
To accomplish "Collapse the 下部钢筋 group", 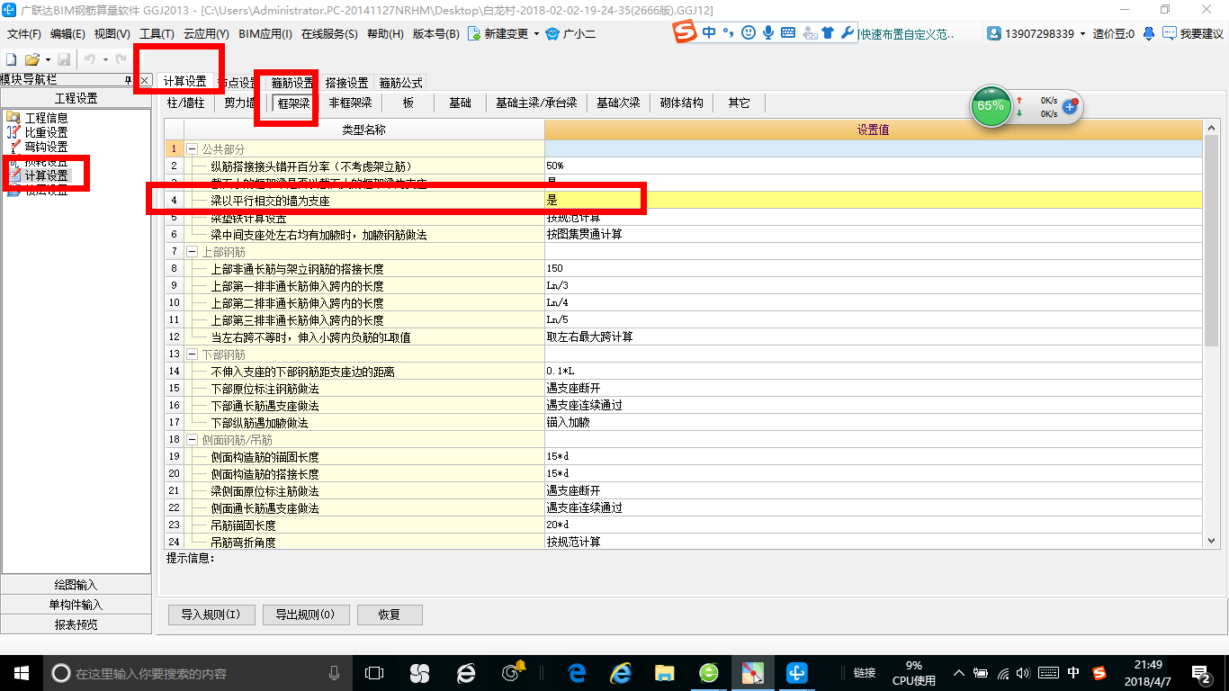I will [192, 354].
